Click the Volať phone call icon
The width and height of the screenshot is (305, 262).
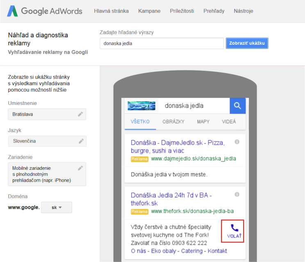pyautogui.click(x=234, y=231)
